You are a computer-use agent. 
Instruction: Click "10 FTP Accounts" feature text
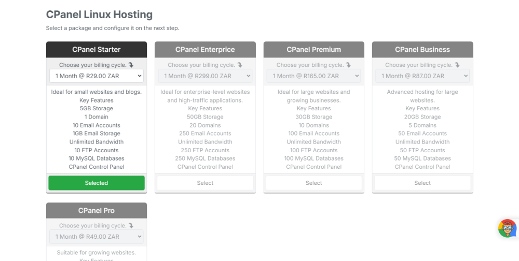point(97,150)
